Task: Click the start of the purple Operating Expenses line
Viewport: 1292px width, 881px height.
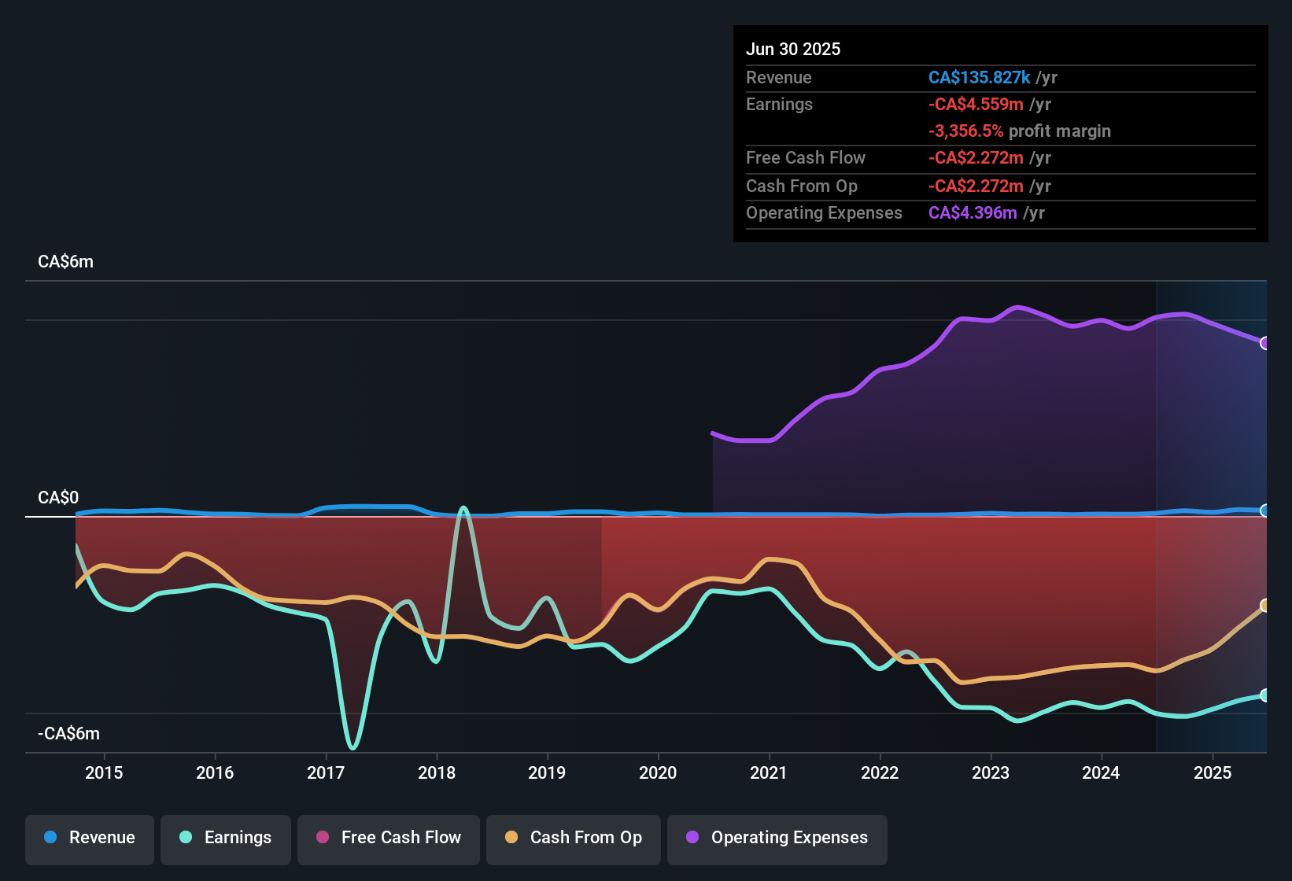Action: click(x=713, y=433)
